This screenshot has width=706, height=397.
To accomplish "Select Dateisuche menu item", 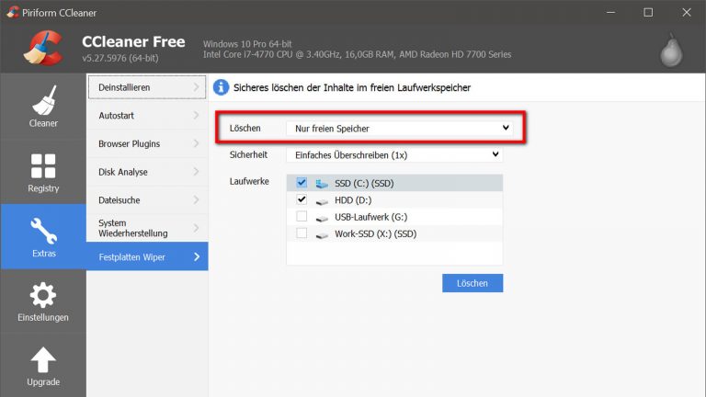I will (147, 199).
